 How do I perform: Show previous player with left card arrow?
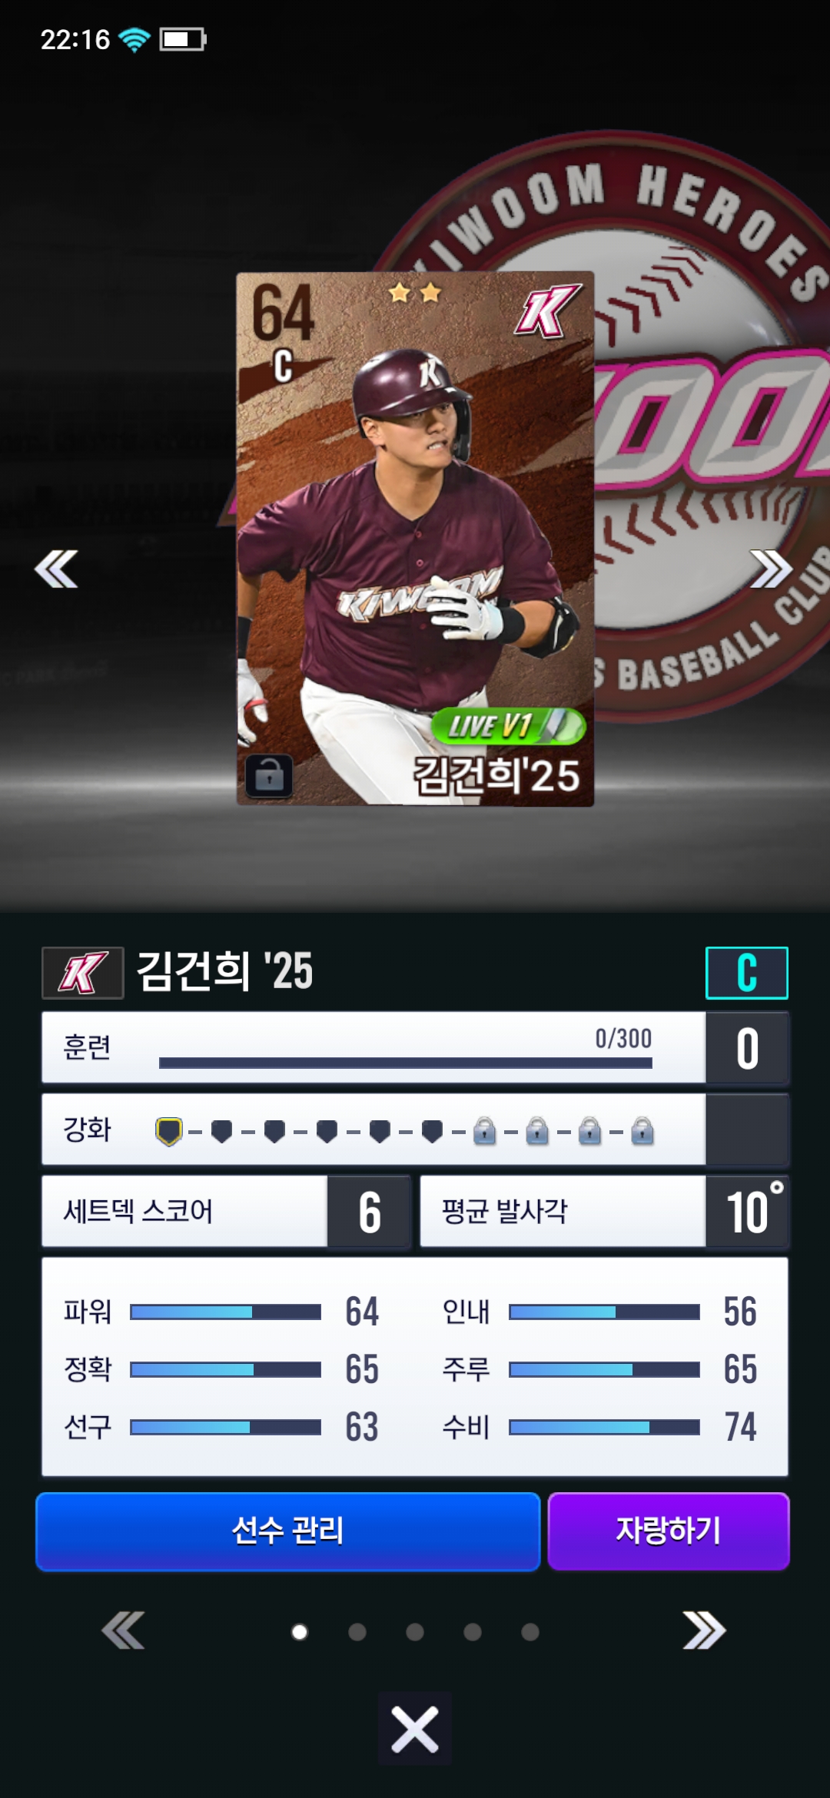tap(56, 569)
